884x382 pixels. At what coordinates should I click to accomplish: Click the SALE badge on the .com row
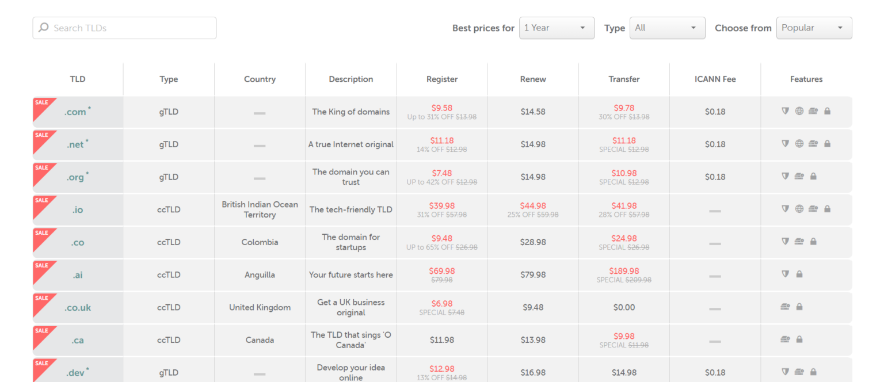point(41,102)
